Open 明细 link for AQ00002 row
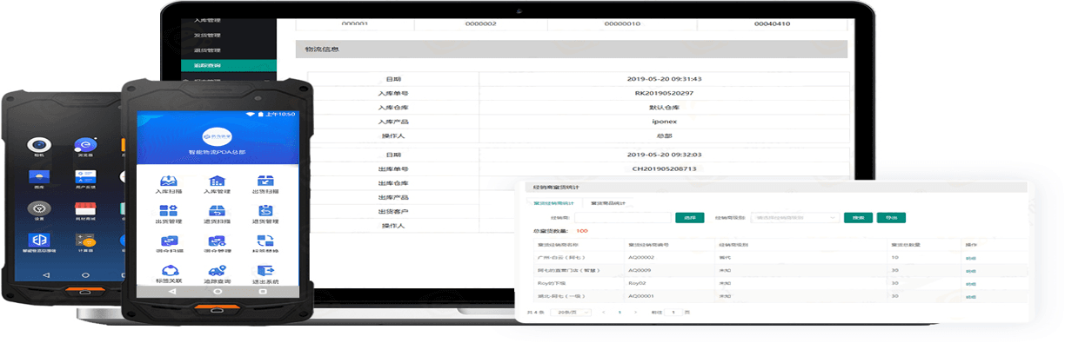1065x343 pixels. [970, 258]
